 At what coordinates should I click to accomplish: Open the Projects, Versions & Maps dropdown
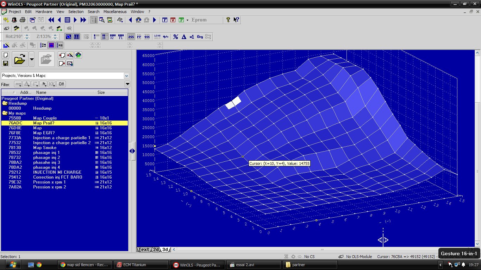(126, 76)
